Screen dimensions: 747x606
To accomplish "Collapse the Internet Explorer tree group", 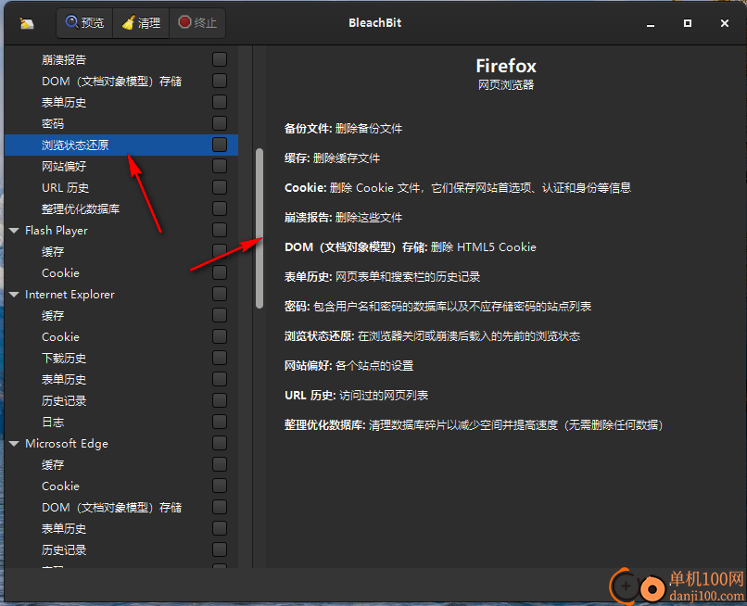I will click(x=14, y=295).
